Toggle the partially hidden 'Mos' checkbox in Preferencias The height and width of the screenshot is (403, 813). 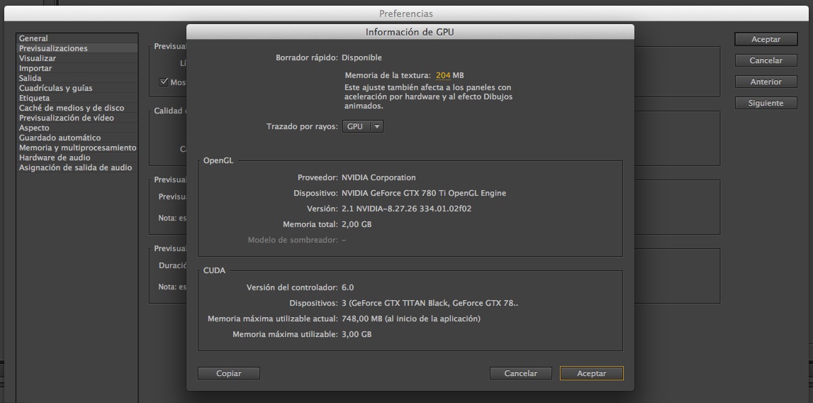[x=164, y=82]
